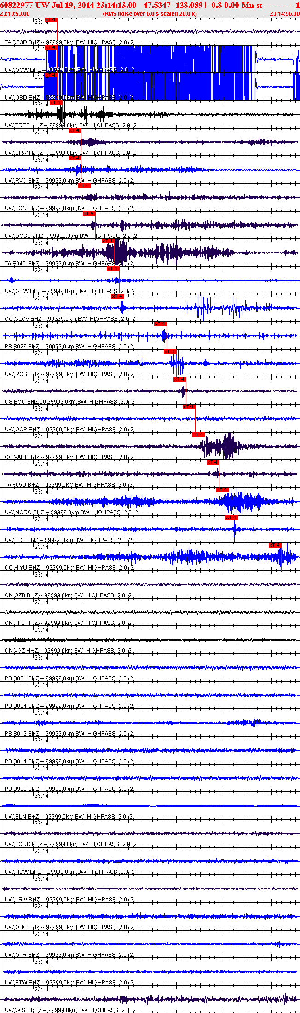Click the red pick flag on UW.OSD trace
This screenshot has width=300, height=1013.
(51, 75)
